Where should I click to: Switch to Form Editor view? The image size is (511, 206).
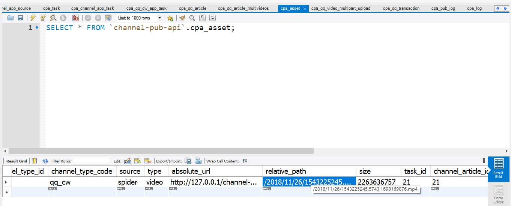pos(498,194)
